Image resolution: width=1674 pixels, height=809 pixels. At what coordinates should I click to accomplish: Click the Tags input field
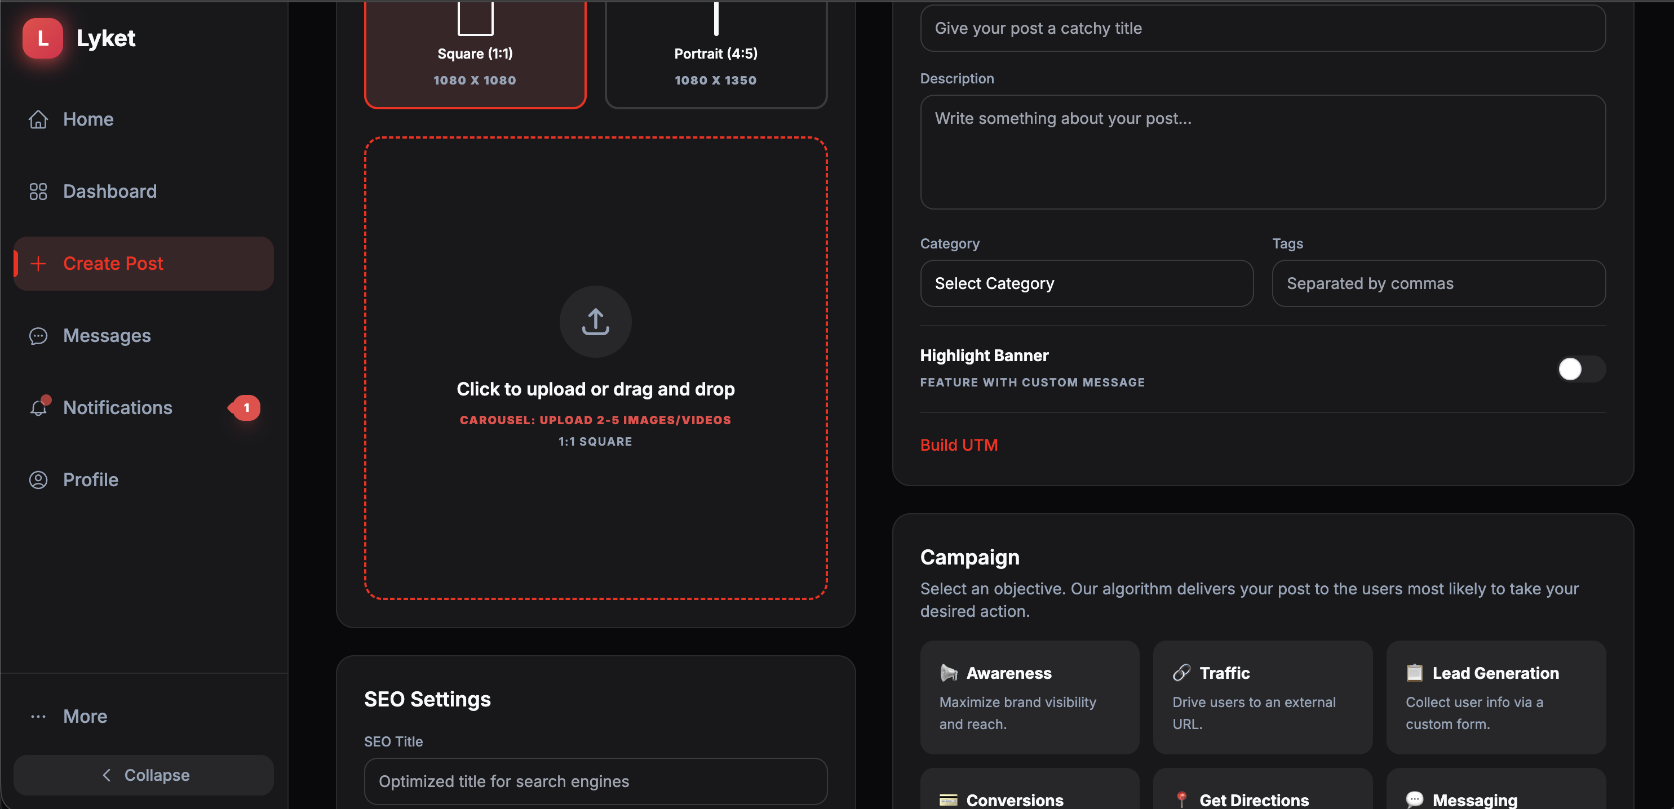click(1439, 284)
